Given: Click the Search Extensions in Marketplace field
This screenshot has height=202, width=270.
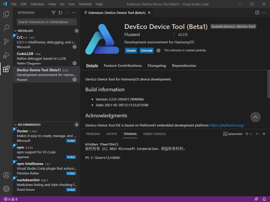Looking at the screenshot, I should click(x=47, y=22).
